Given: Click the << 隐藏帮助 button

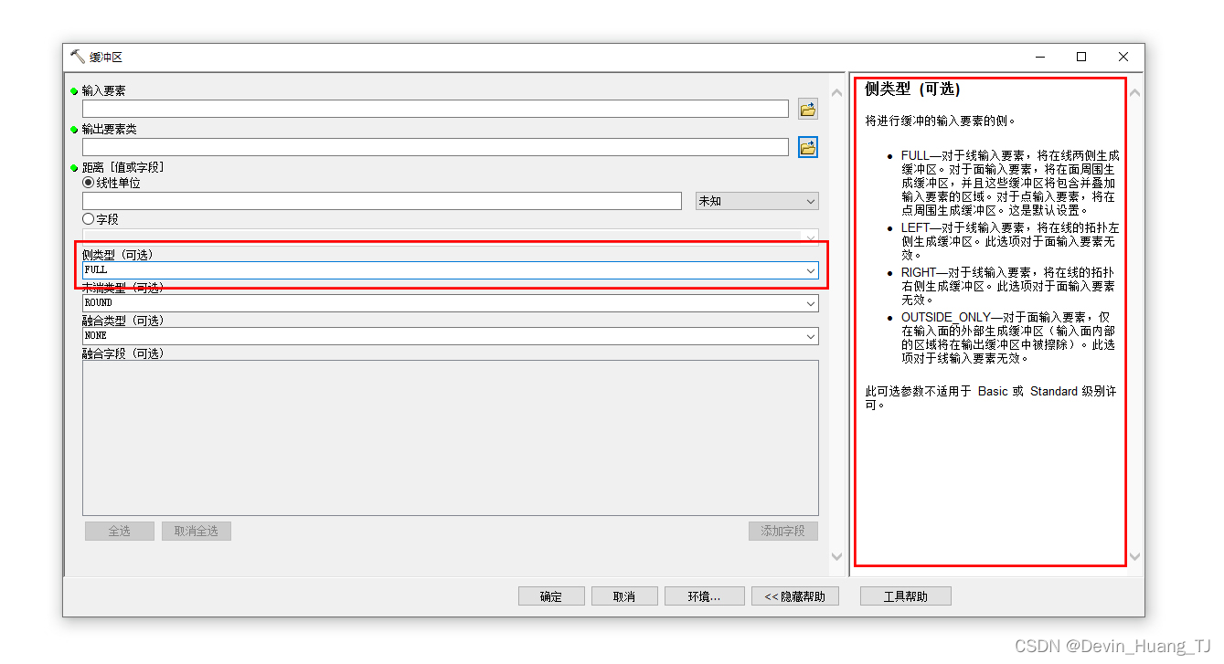Looking at the screenshot, I should pos(794,596).
